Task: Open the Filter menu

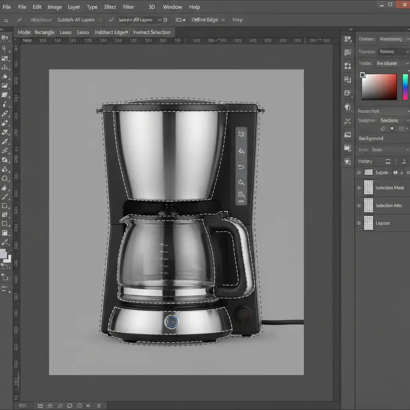Action: coord(129,7)
